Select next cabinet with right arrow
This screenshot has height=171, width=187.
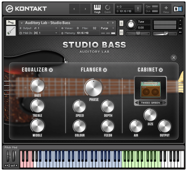click(165, 103)
